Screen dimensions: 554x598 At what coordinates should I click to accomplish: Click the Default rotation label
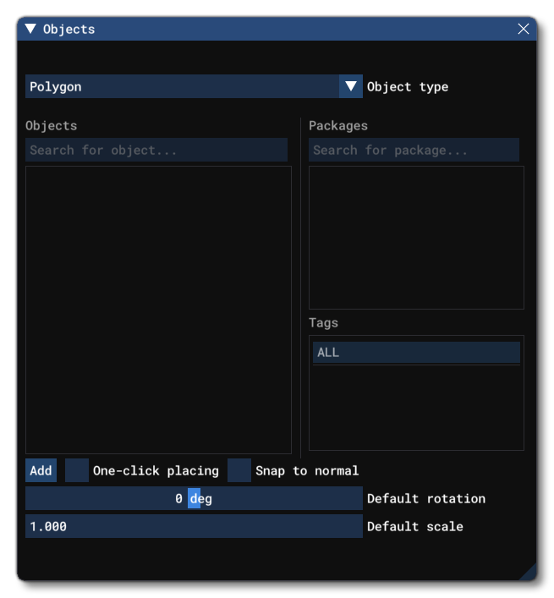point(426,499)
